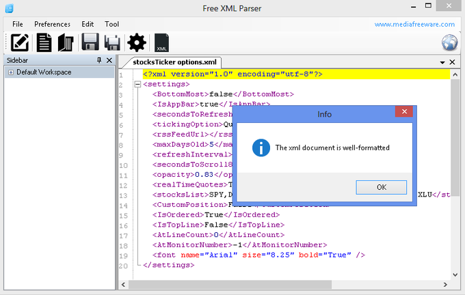Open the Preferences menu
The image size is (465, 295).
click(52, 24)
